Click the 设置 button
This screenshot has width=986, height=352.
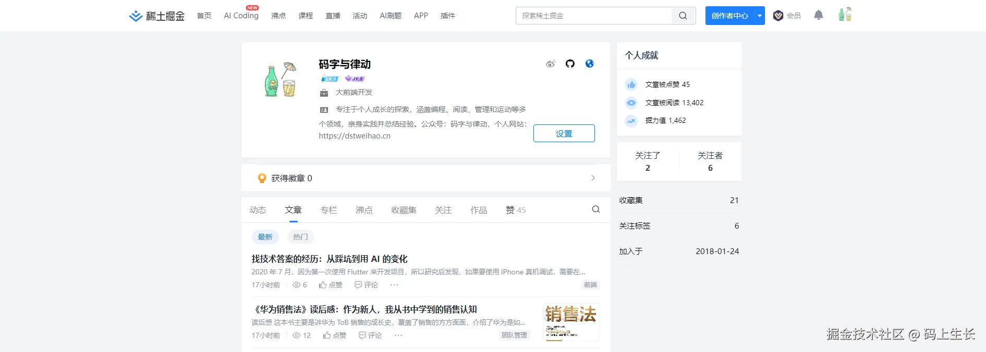click(x=564, y=133)
